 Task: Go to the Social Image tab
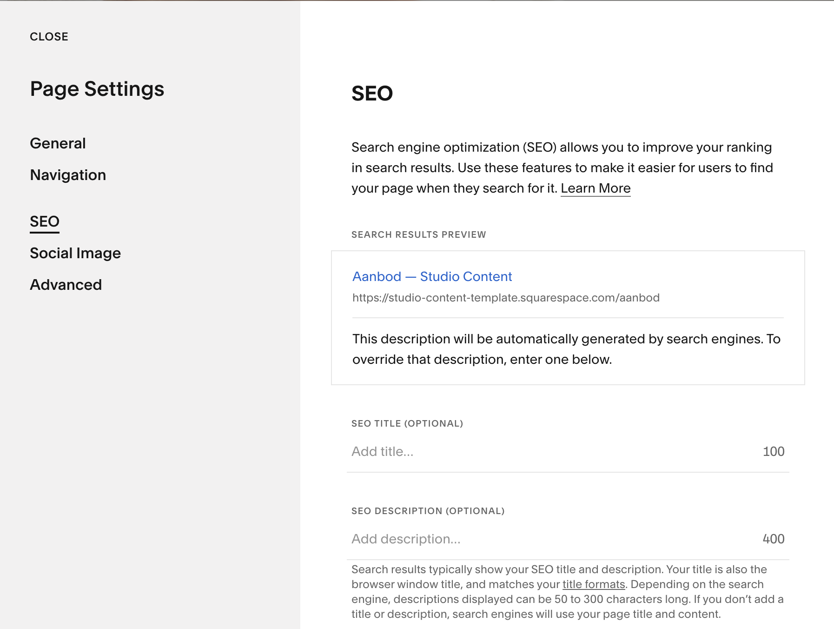tap(75, 253)
